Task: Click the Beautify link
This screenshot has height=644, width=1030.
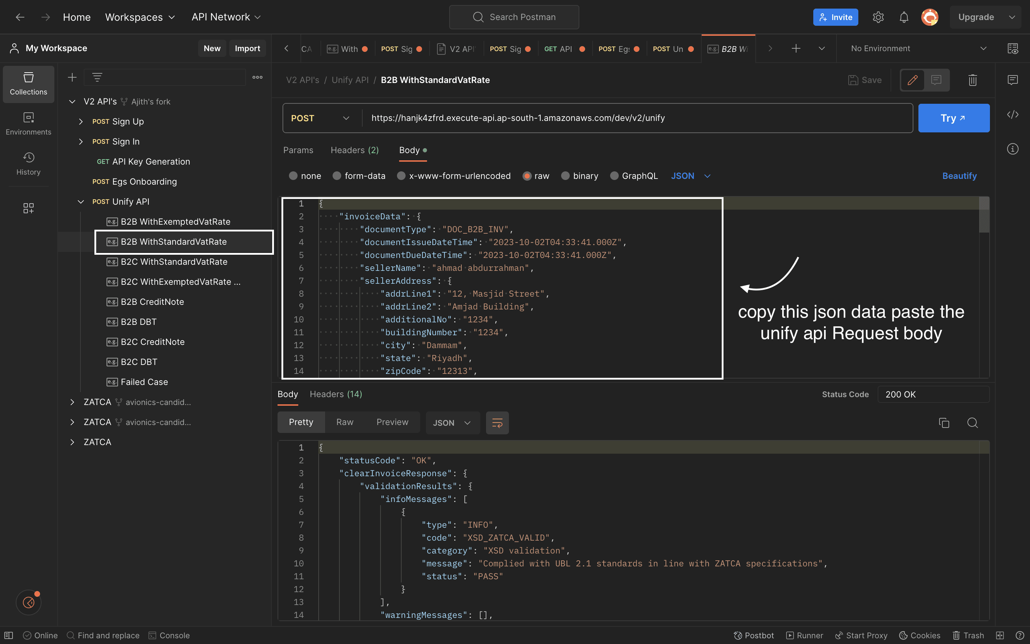Action: 959,175
